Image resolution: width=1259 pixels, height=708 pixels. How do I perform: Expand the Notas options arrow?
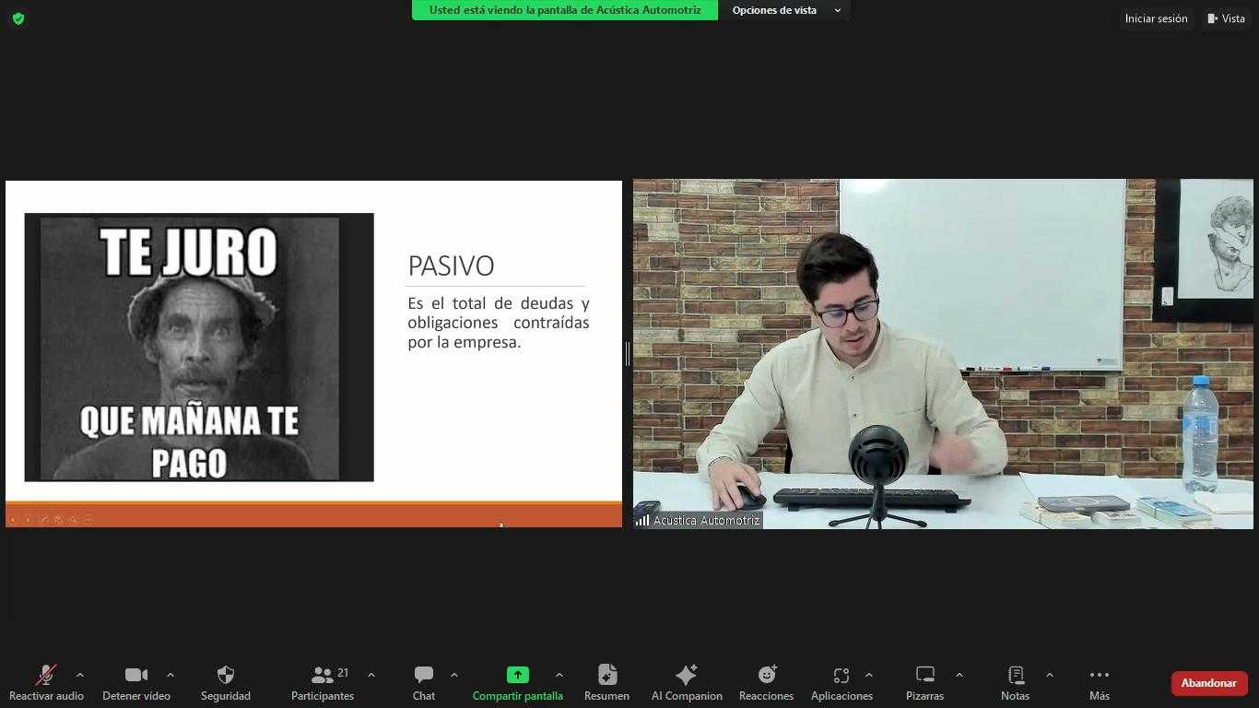pos(1049,676)
